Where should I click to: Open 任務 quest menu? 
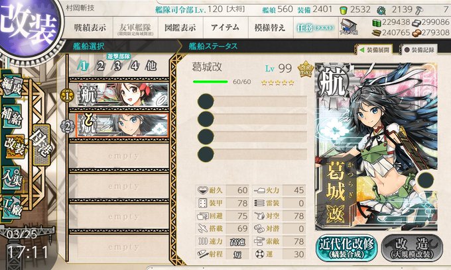[316, 28]
